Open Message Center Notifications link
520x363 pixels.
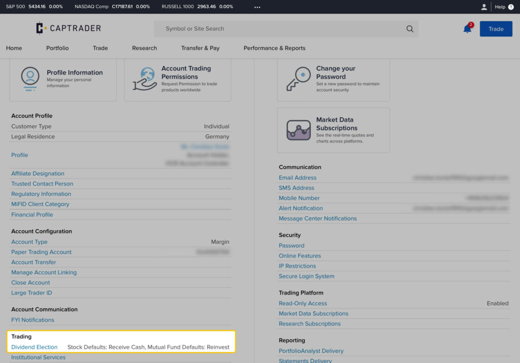317,219
